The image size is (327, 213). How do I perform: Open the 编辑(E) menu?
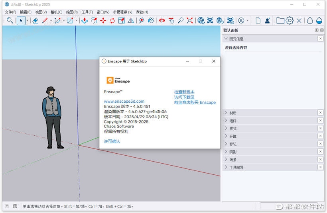[x=26, y=12]
